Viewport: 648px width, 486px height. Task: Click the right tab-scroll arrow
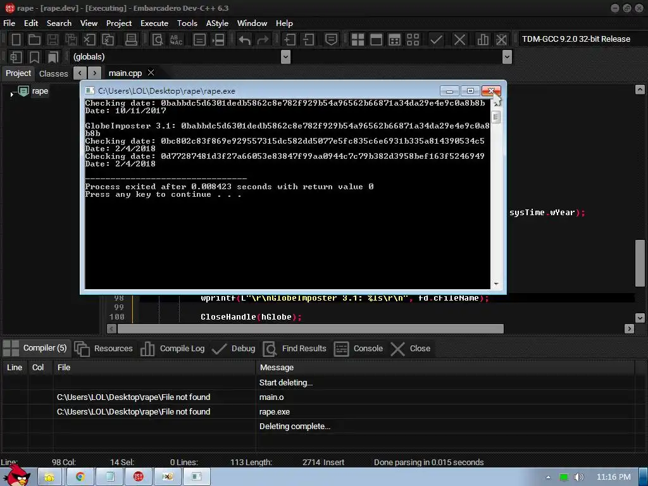tap(95, 73)
